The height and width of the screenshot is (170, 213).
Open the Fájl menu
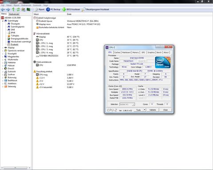[3, 5]
